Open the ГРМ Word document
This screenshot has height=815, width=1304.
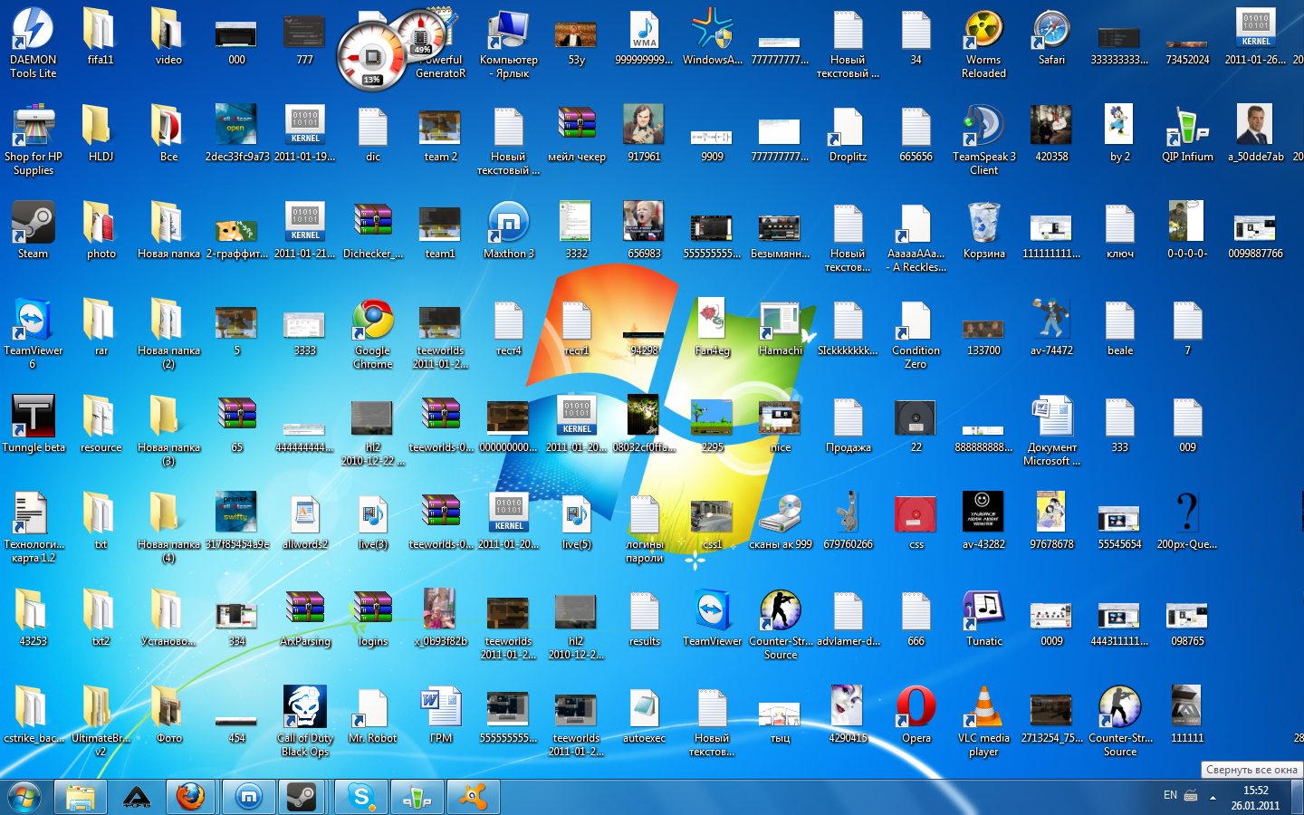tap(441, 714)
